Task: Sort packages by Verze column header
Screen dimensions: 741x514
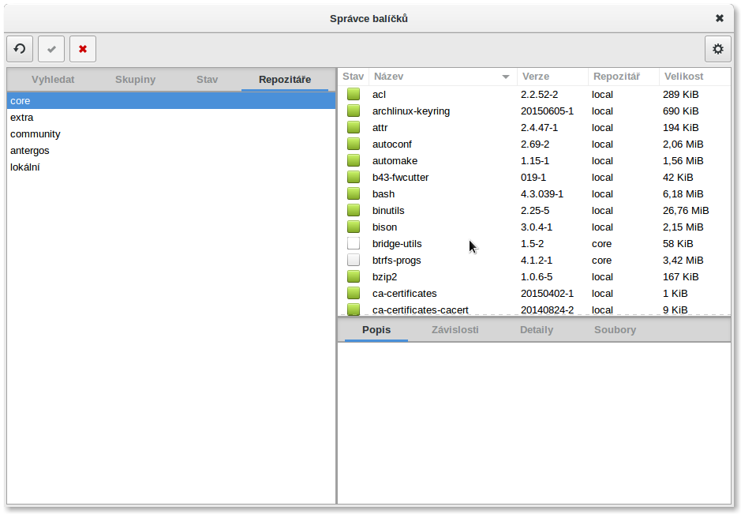Action: [x=536, y=77]
